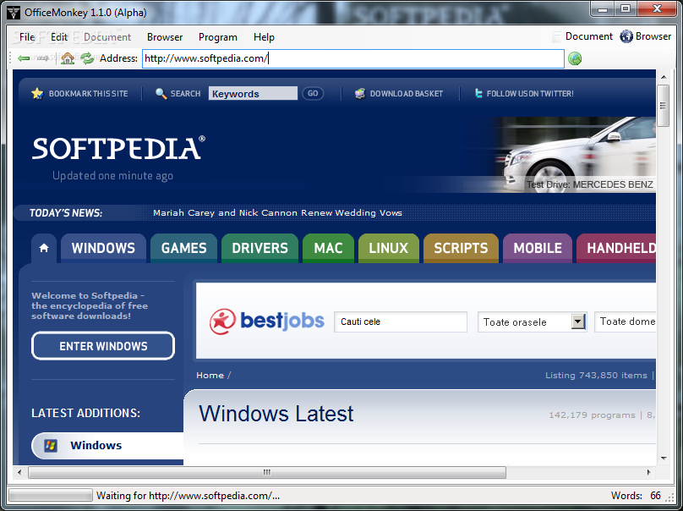The height and width of the screenshot is (511, 683).
Task: Click the Mercedes Benz test drive banner
Action: click(575, 154)
